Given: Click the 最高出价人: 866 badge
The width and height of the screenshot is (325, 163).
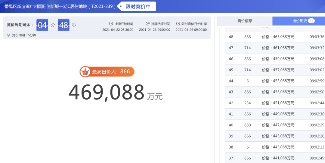Looking at the screenshot, I should point(107,72).
